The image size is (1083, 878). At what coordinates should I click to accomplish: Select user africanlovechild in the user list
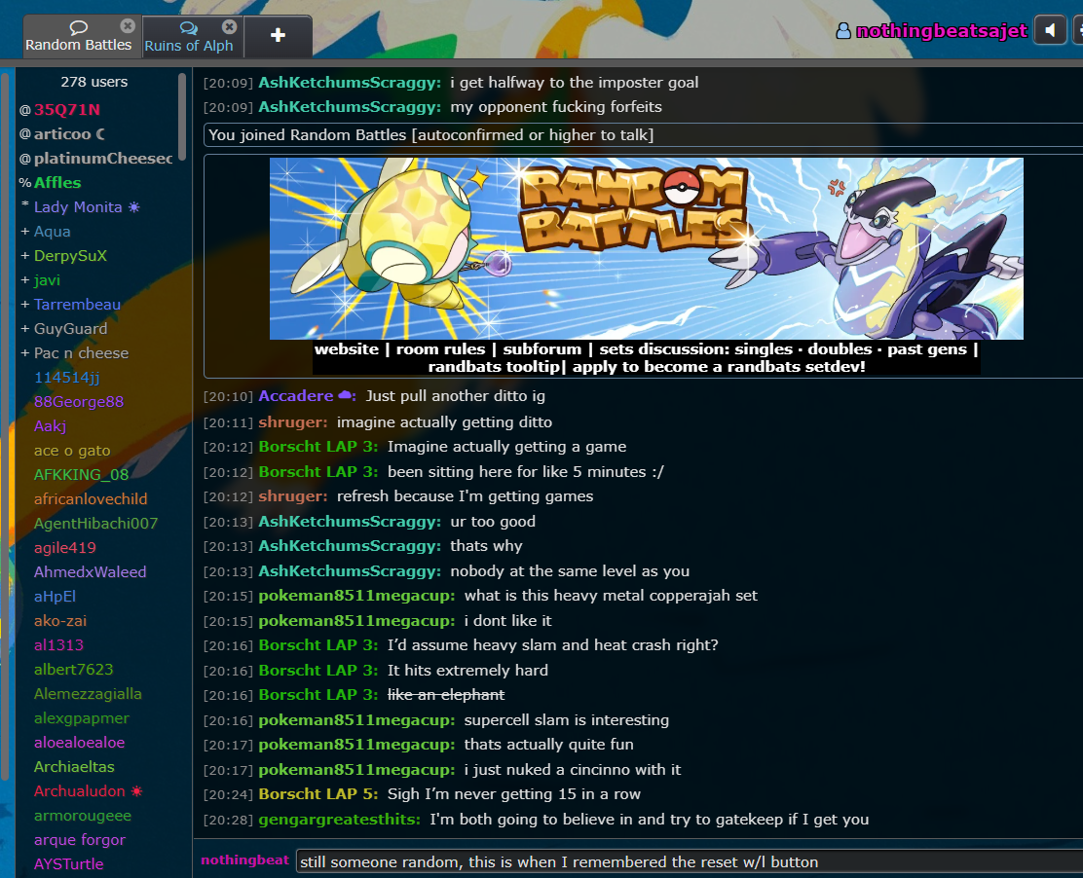coord(91,499)
